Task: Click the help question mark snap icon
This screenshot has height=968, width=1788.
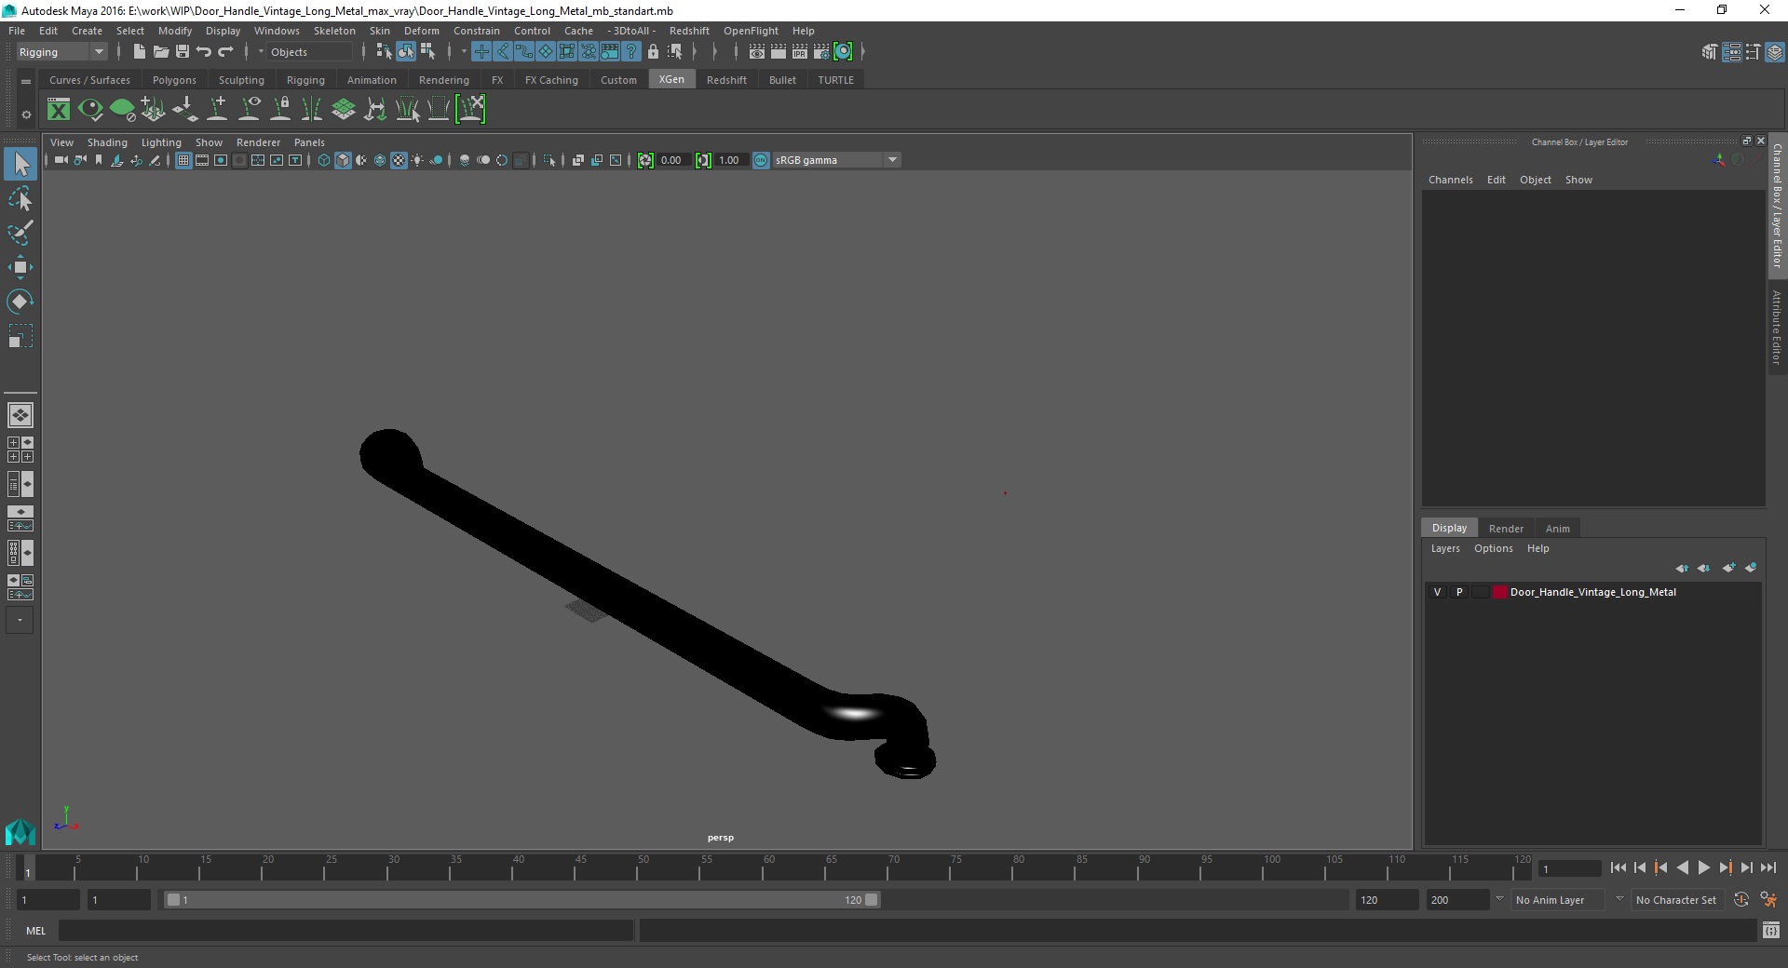Action: [x=631, y=52]
